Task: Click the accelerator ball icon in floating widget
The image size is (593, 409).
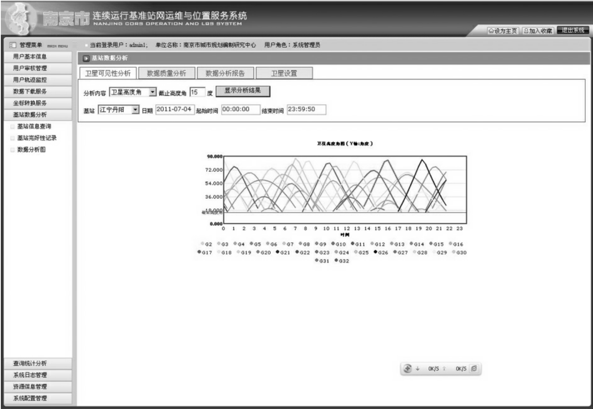Action: pyautogui.click(x=408, y=369)
